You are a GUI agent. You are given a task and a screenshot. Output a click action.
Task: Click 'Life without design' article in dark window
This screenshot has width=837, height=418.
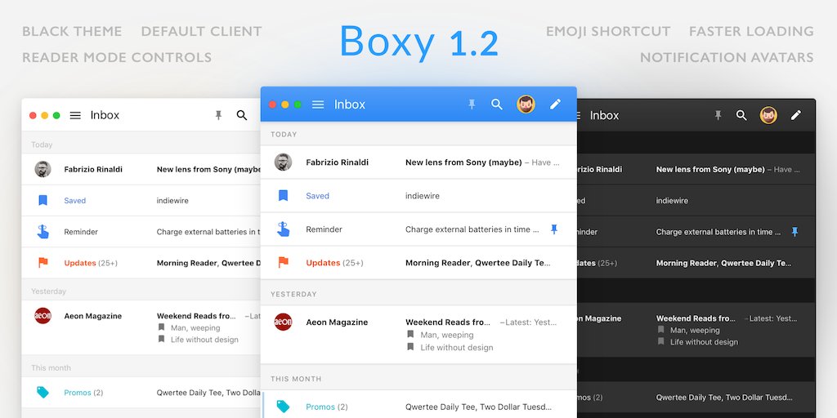(704, 342)
